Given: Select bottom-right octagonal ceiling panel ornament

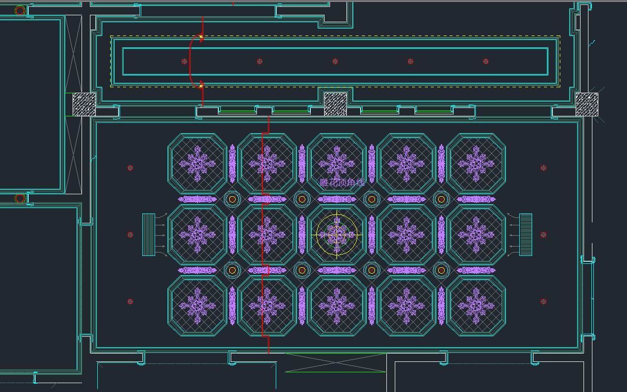Looking at the screenshot, I should coord(476,306).
